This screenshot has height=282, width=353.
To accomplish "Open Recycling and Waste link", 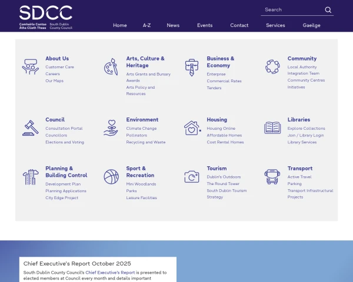I will [146, 142].
